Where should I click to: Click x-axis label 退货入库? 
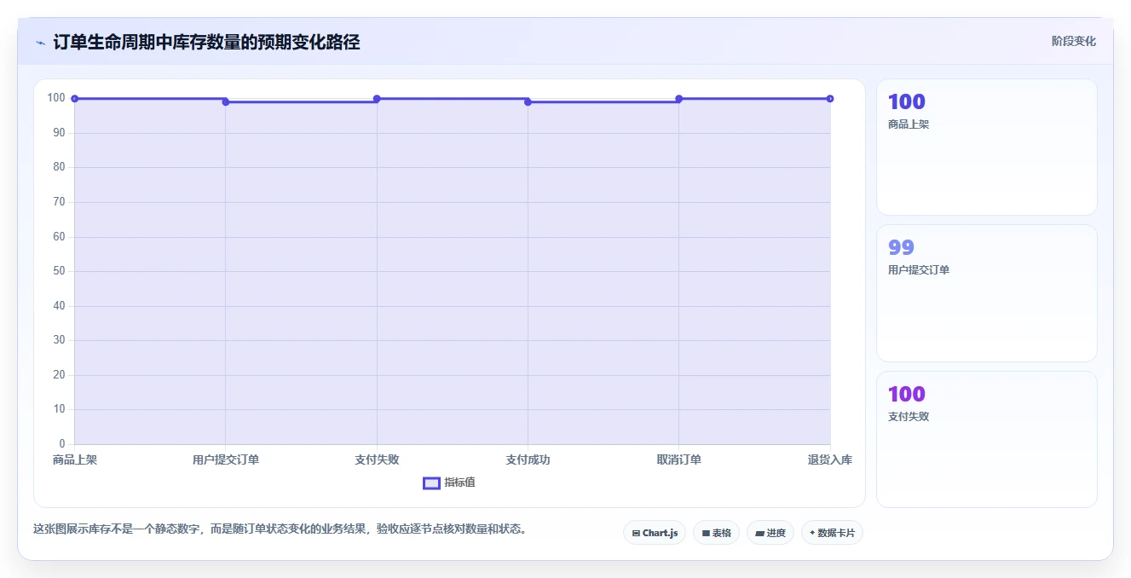(x=830, y=460)
